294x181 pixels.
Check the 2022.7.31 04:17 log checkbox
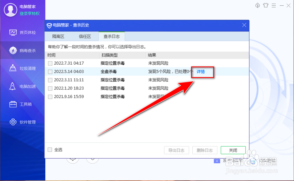(x=50, y=63)
